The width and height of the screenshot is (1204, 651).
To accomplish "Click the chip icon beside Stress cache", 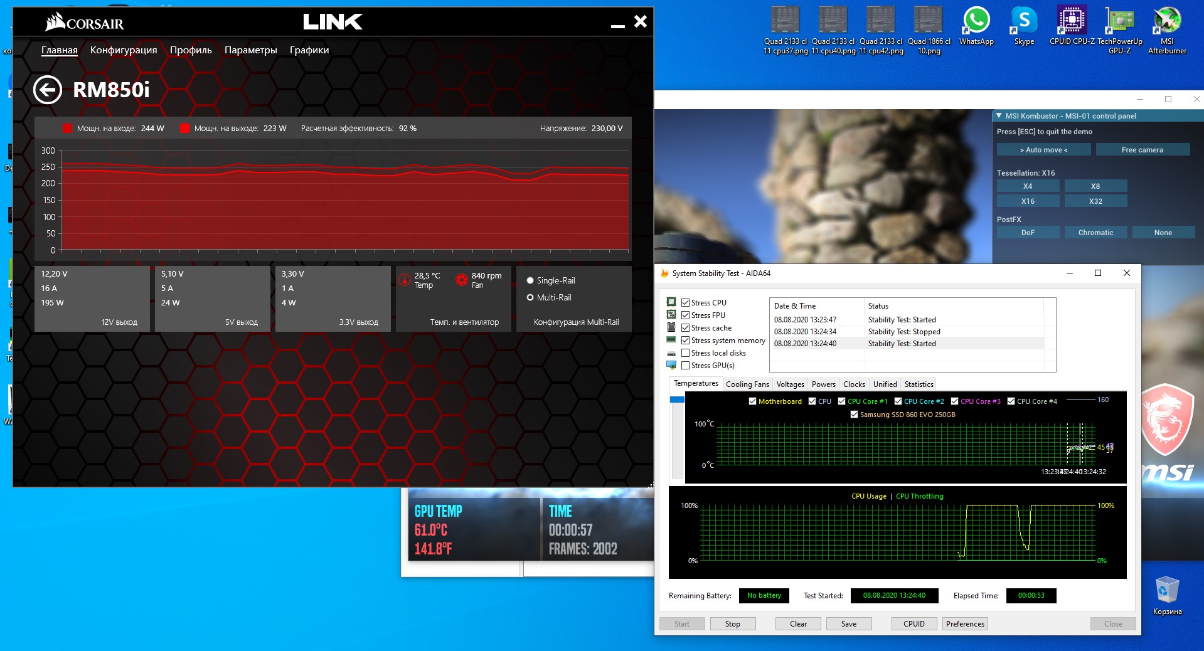I will point(671,327).
